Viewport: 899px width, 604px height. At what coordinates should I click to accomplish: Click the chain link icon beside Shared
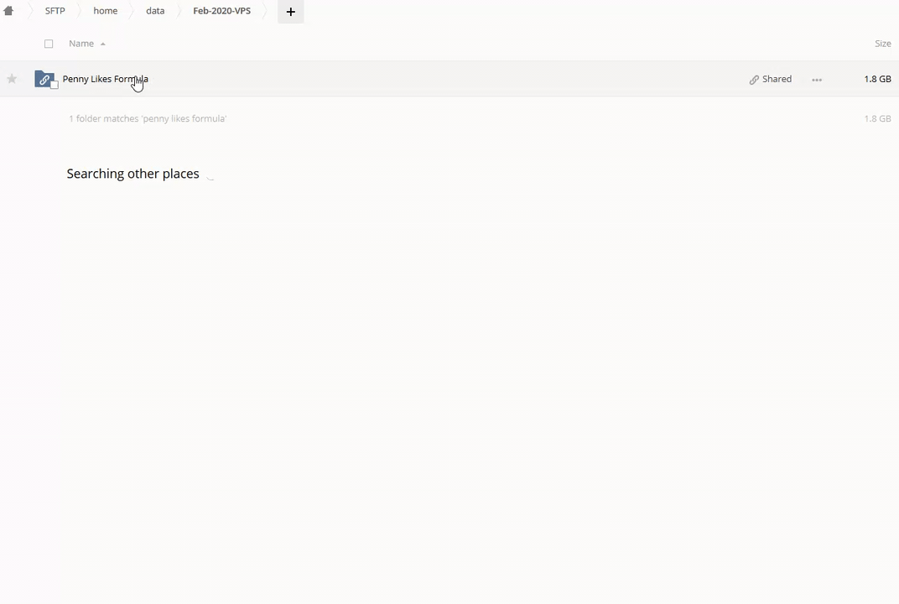tap(754, 80)
